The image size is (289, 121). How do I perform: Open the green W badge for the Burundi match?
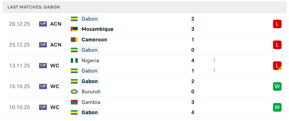coord(277,86)
